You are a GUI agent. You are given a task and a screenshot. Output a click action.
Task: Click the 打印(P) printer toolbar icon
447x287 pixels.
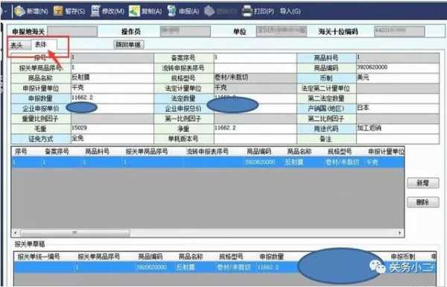point(247,11)
